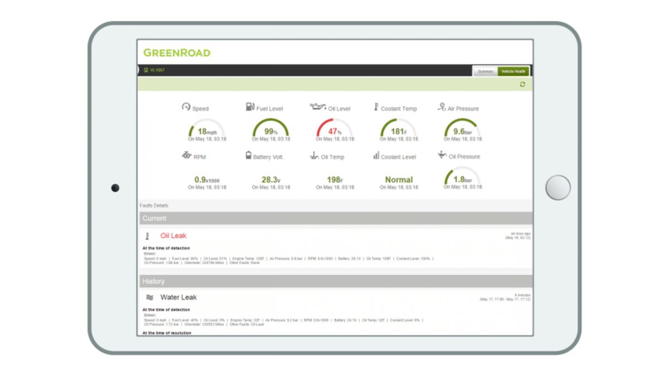The height and width of the screenshot is (376, 669).
Task: Select the RPM indicator icon
Action: (186, 156)
